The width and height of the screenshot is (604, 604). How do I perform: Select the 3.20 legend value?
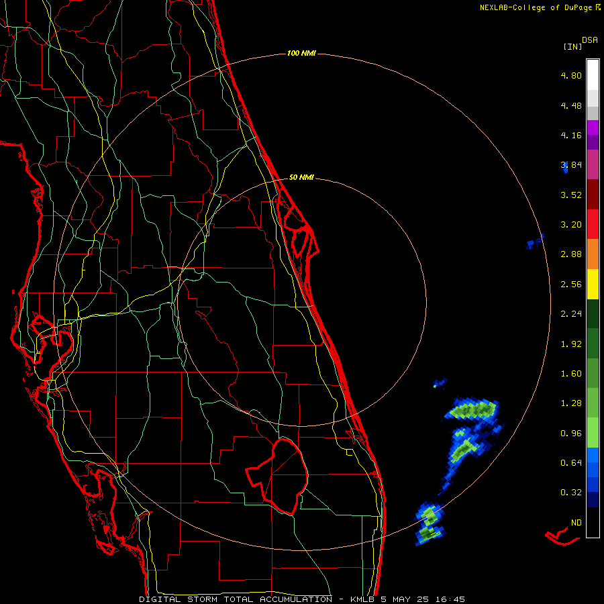point(571,225)
